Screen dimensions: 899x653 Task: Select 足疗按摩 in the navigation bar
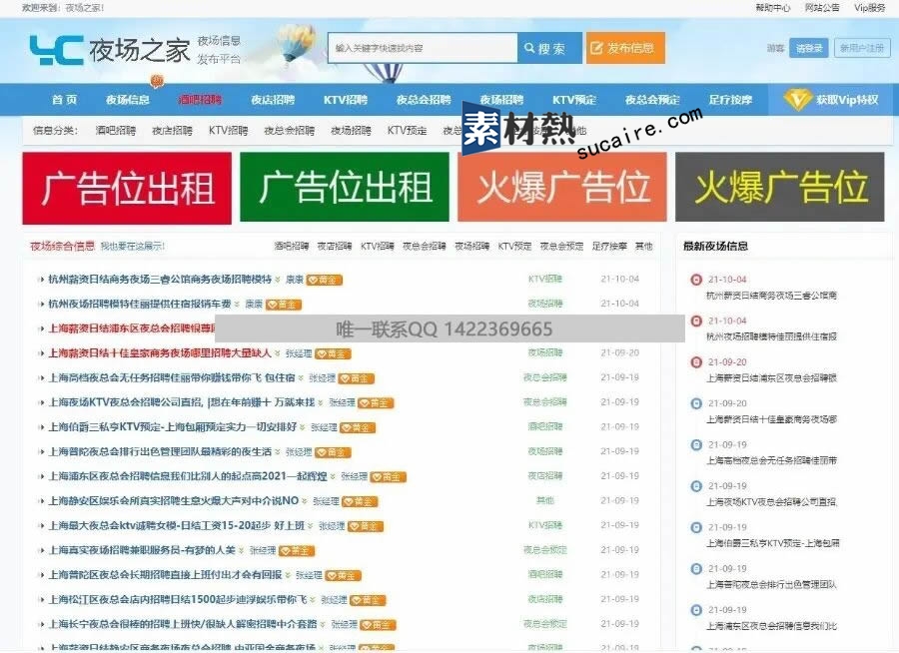[x=730, y=100]
